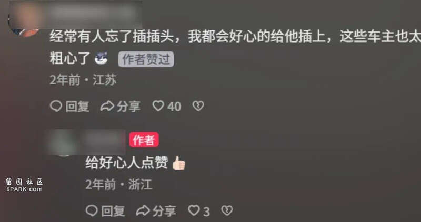Click the thumbs-up emoji after 给好心人点赞
This screenshot has height=222, width=421.
point(178,163)
